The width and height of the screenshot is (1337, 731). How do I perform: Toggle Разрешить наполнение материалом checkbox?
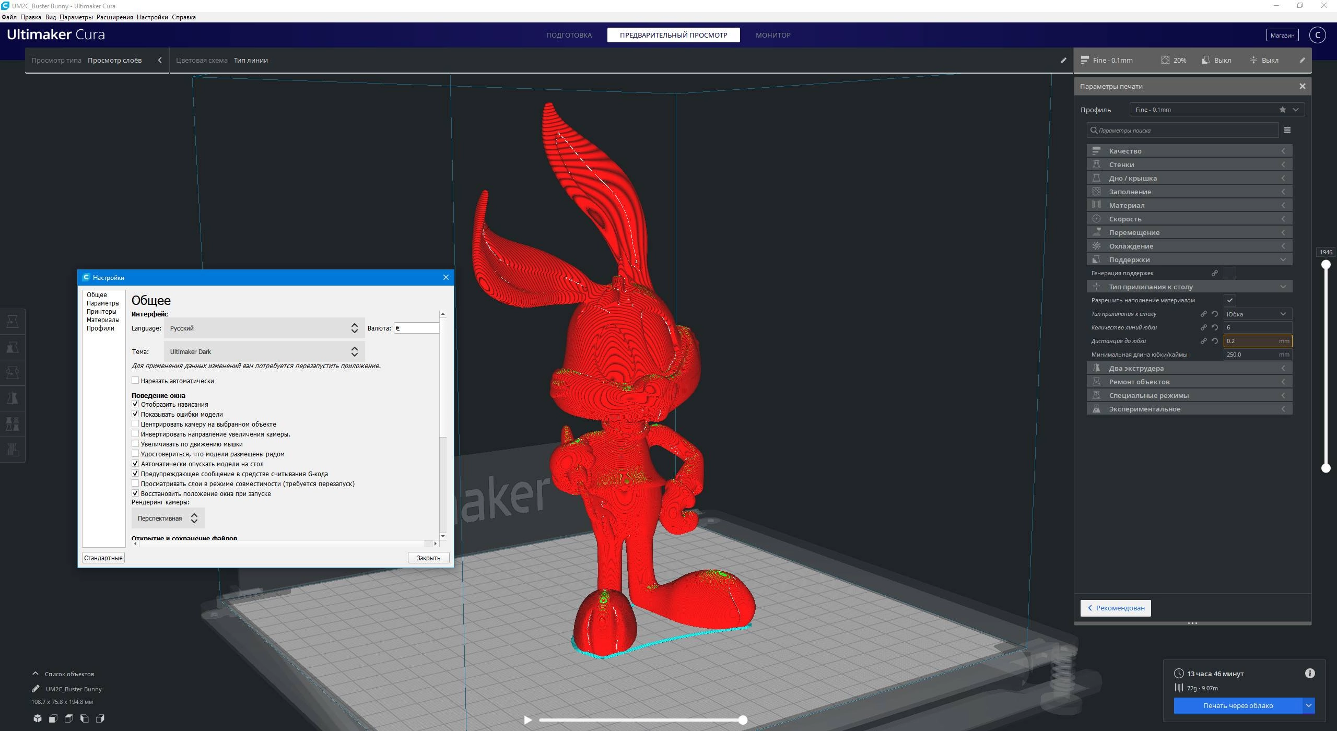click(1230, 300)
